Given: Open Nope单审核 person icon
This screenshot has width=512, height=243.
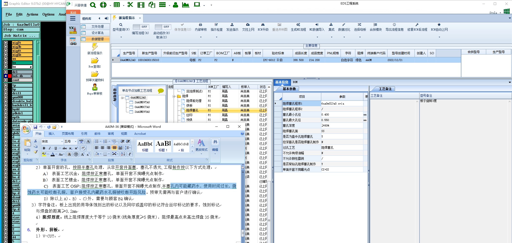Looking at the screenshot, I should 95,87.
